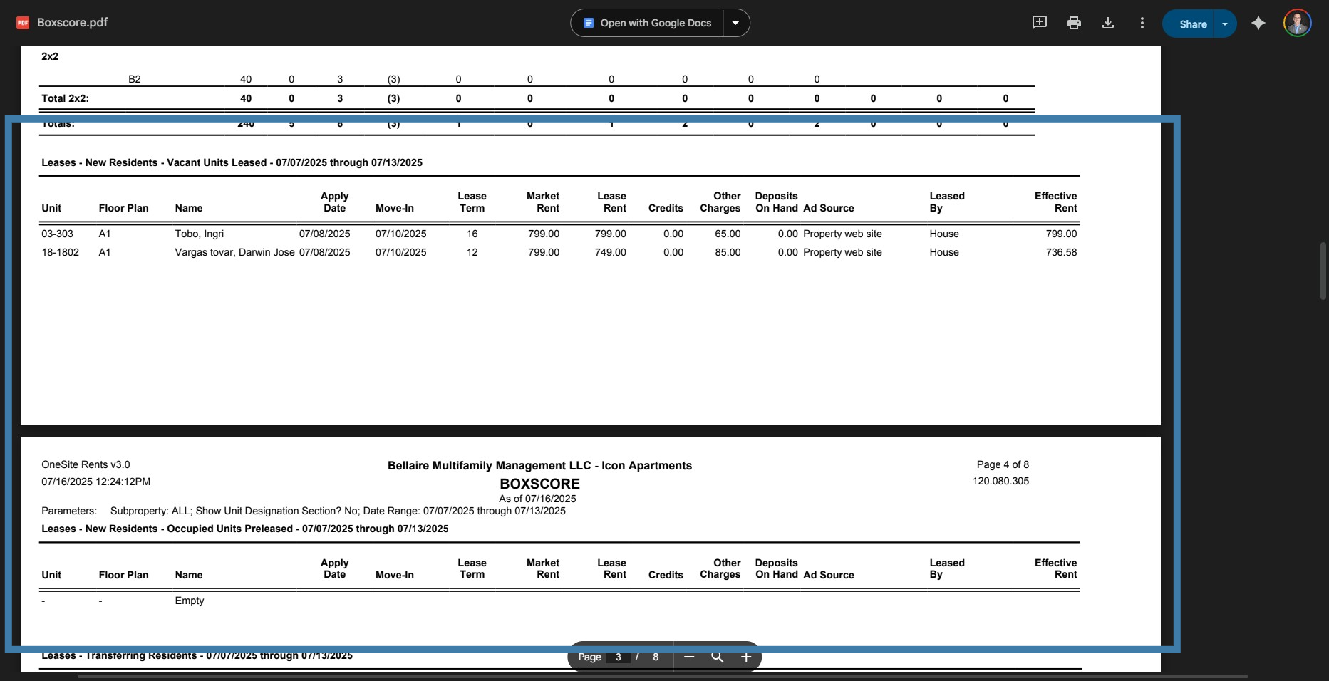Open your Google account profile menu
1329x681 pixels.
click(1297, 22)
